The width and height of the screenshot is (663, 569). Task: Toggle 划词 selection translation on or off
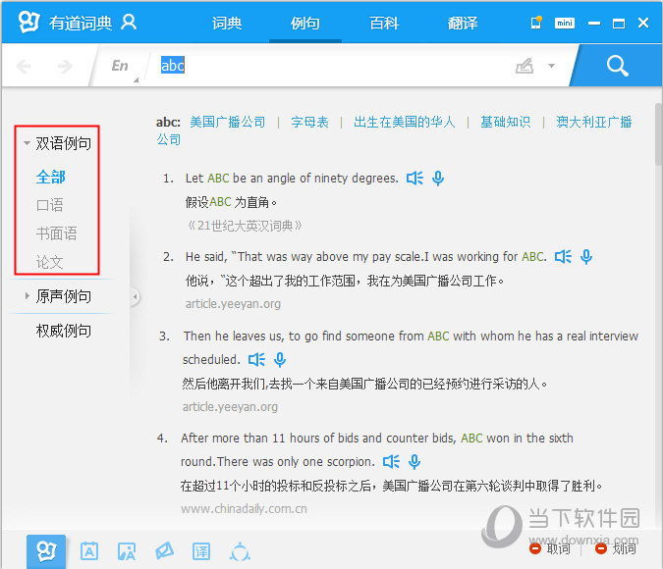click(615, 548)
